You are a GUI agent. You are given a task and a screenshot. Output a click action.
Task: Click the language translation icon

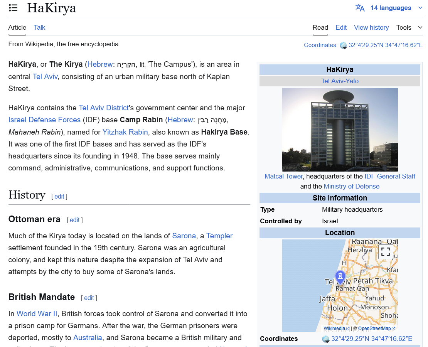(360, 8)
